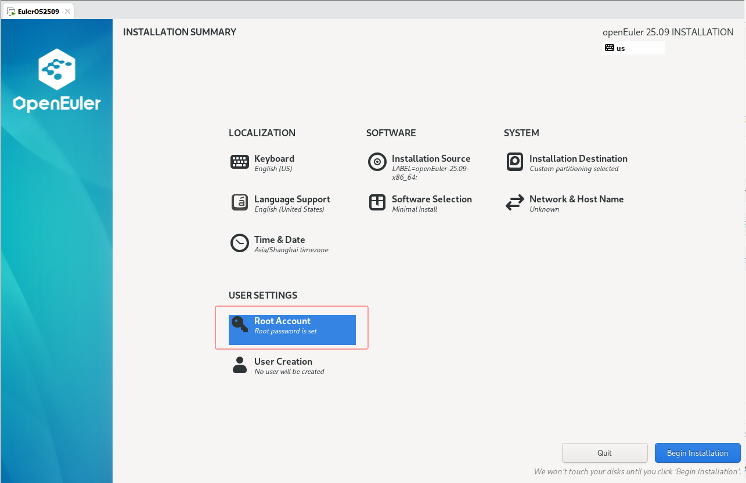Click the Software Selection package icon
The width and height of the screenshot is (746, 483).
tap(377, 202)
